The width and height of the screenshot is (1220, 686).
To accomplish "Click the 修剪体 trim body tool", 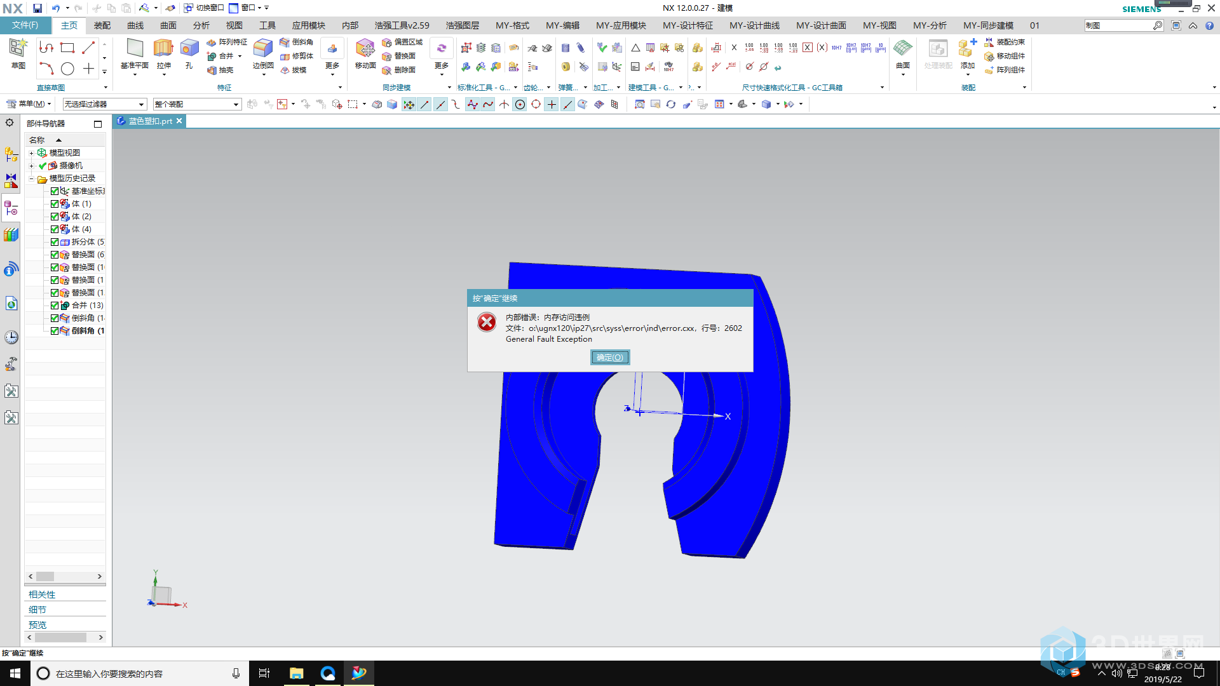I will (x=296, y=56).
